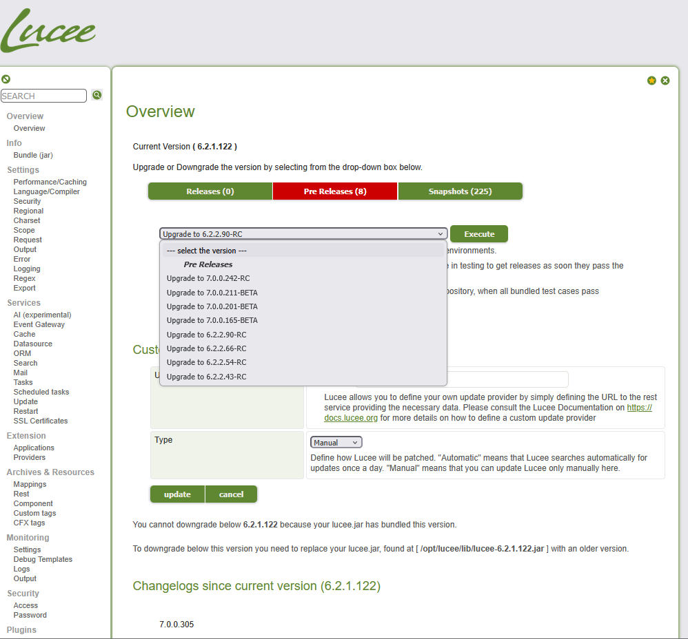This screenshot has height=639, width=688.
Task: Open Scheduled tasks
Action: pyautogui.click(x=41, y=392)
